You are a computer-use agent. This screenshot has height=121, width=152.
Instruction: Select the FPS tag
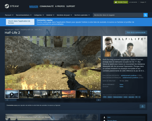click(x=105, y=97)
